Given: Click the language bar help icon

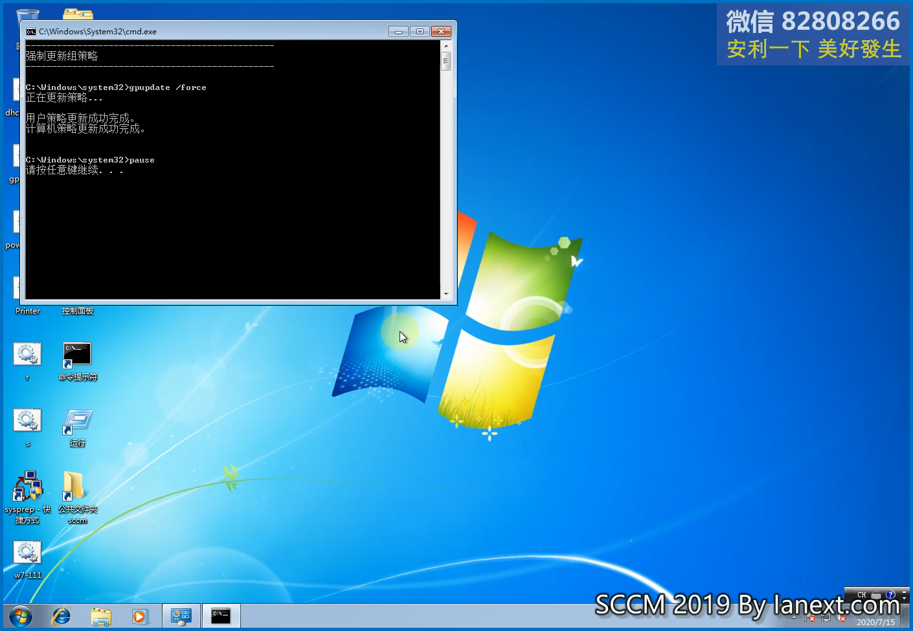Looking at the screenshot, I should coord(890,595).
